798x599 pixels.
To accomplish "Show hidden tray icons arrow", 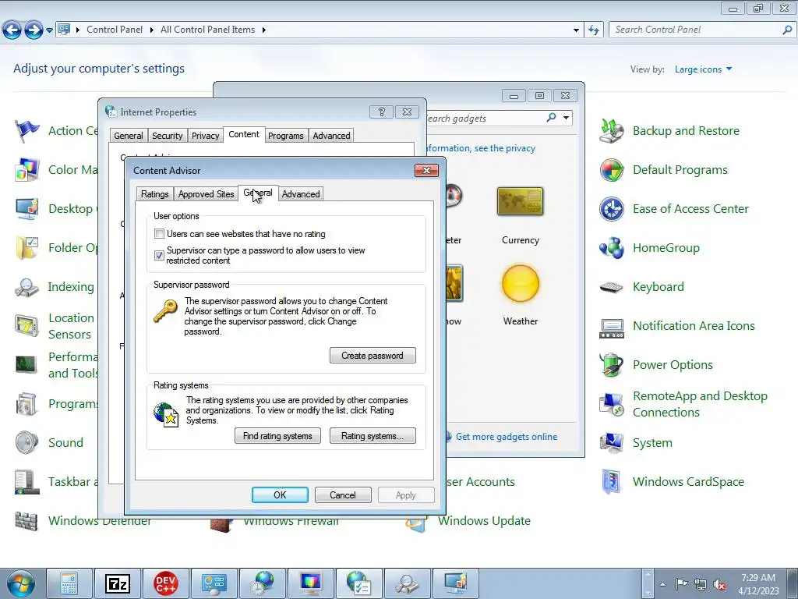I will [x=662, y=584].
